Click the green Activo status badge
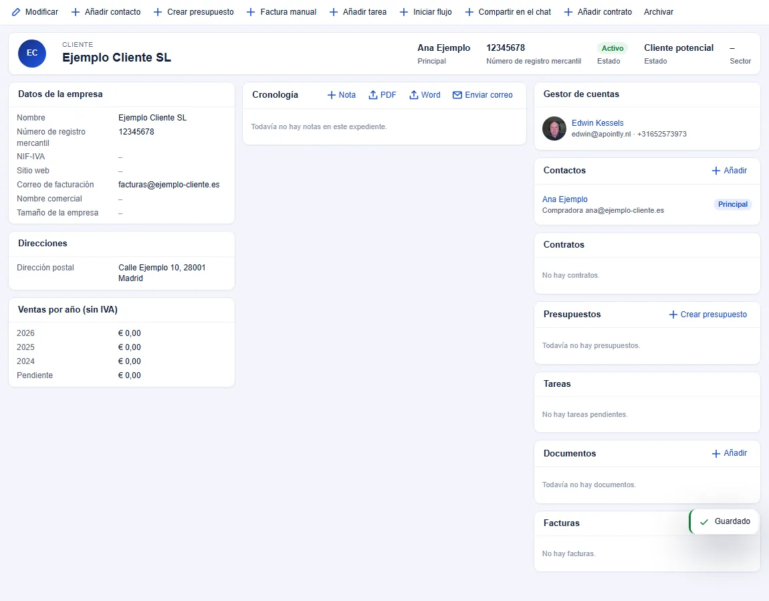Viewport: 769px width, 601px height. [613, 48]
